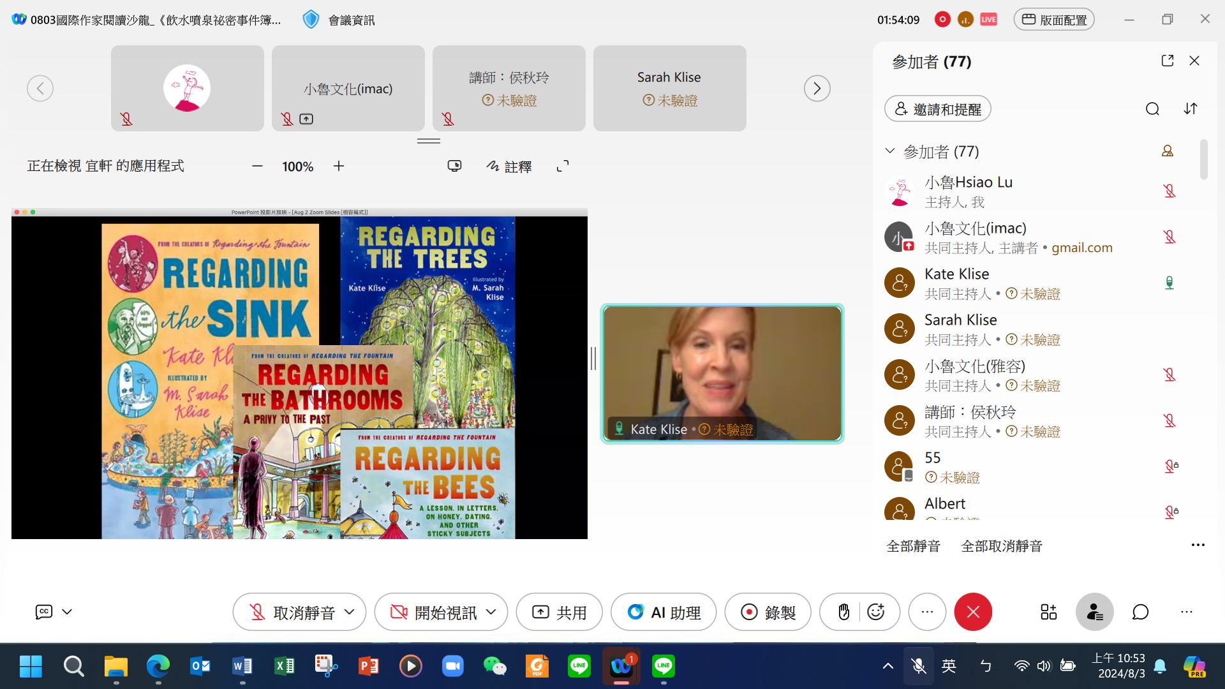The width and height of the screenshot is (1225, 689).
Task: Open closed captions CC button
Action: click(x=44, y=612)
